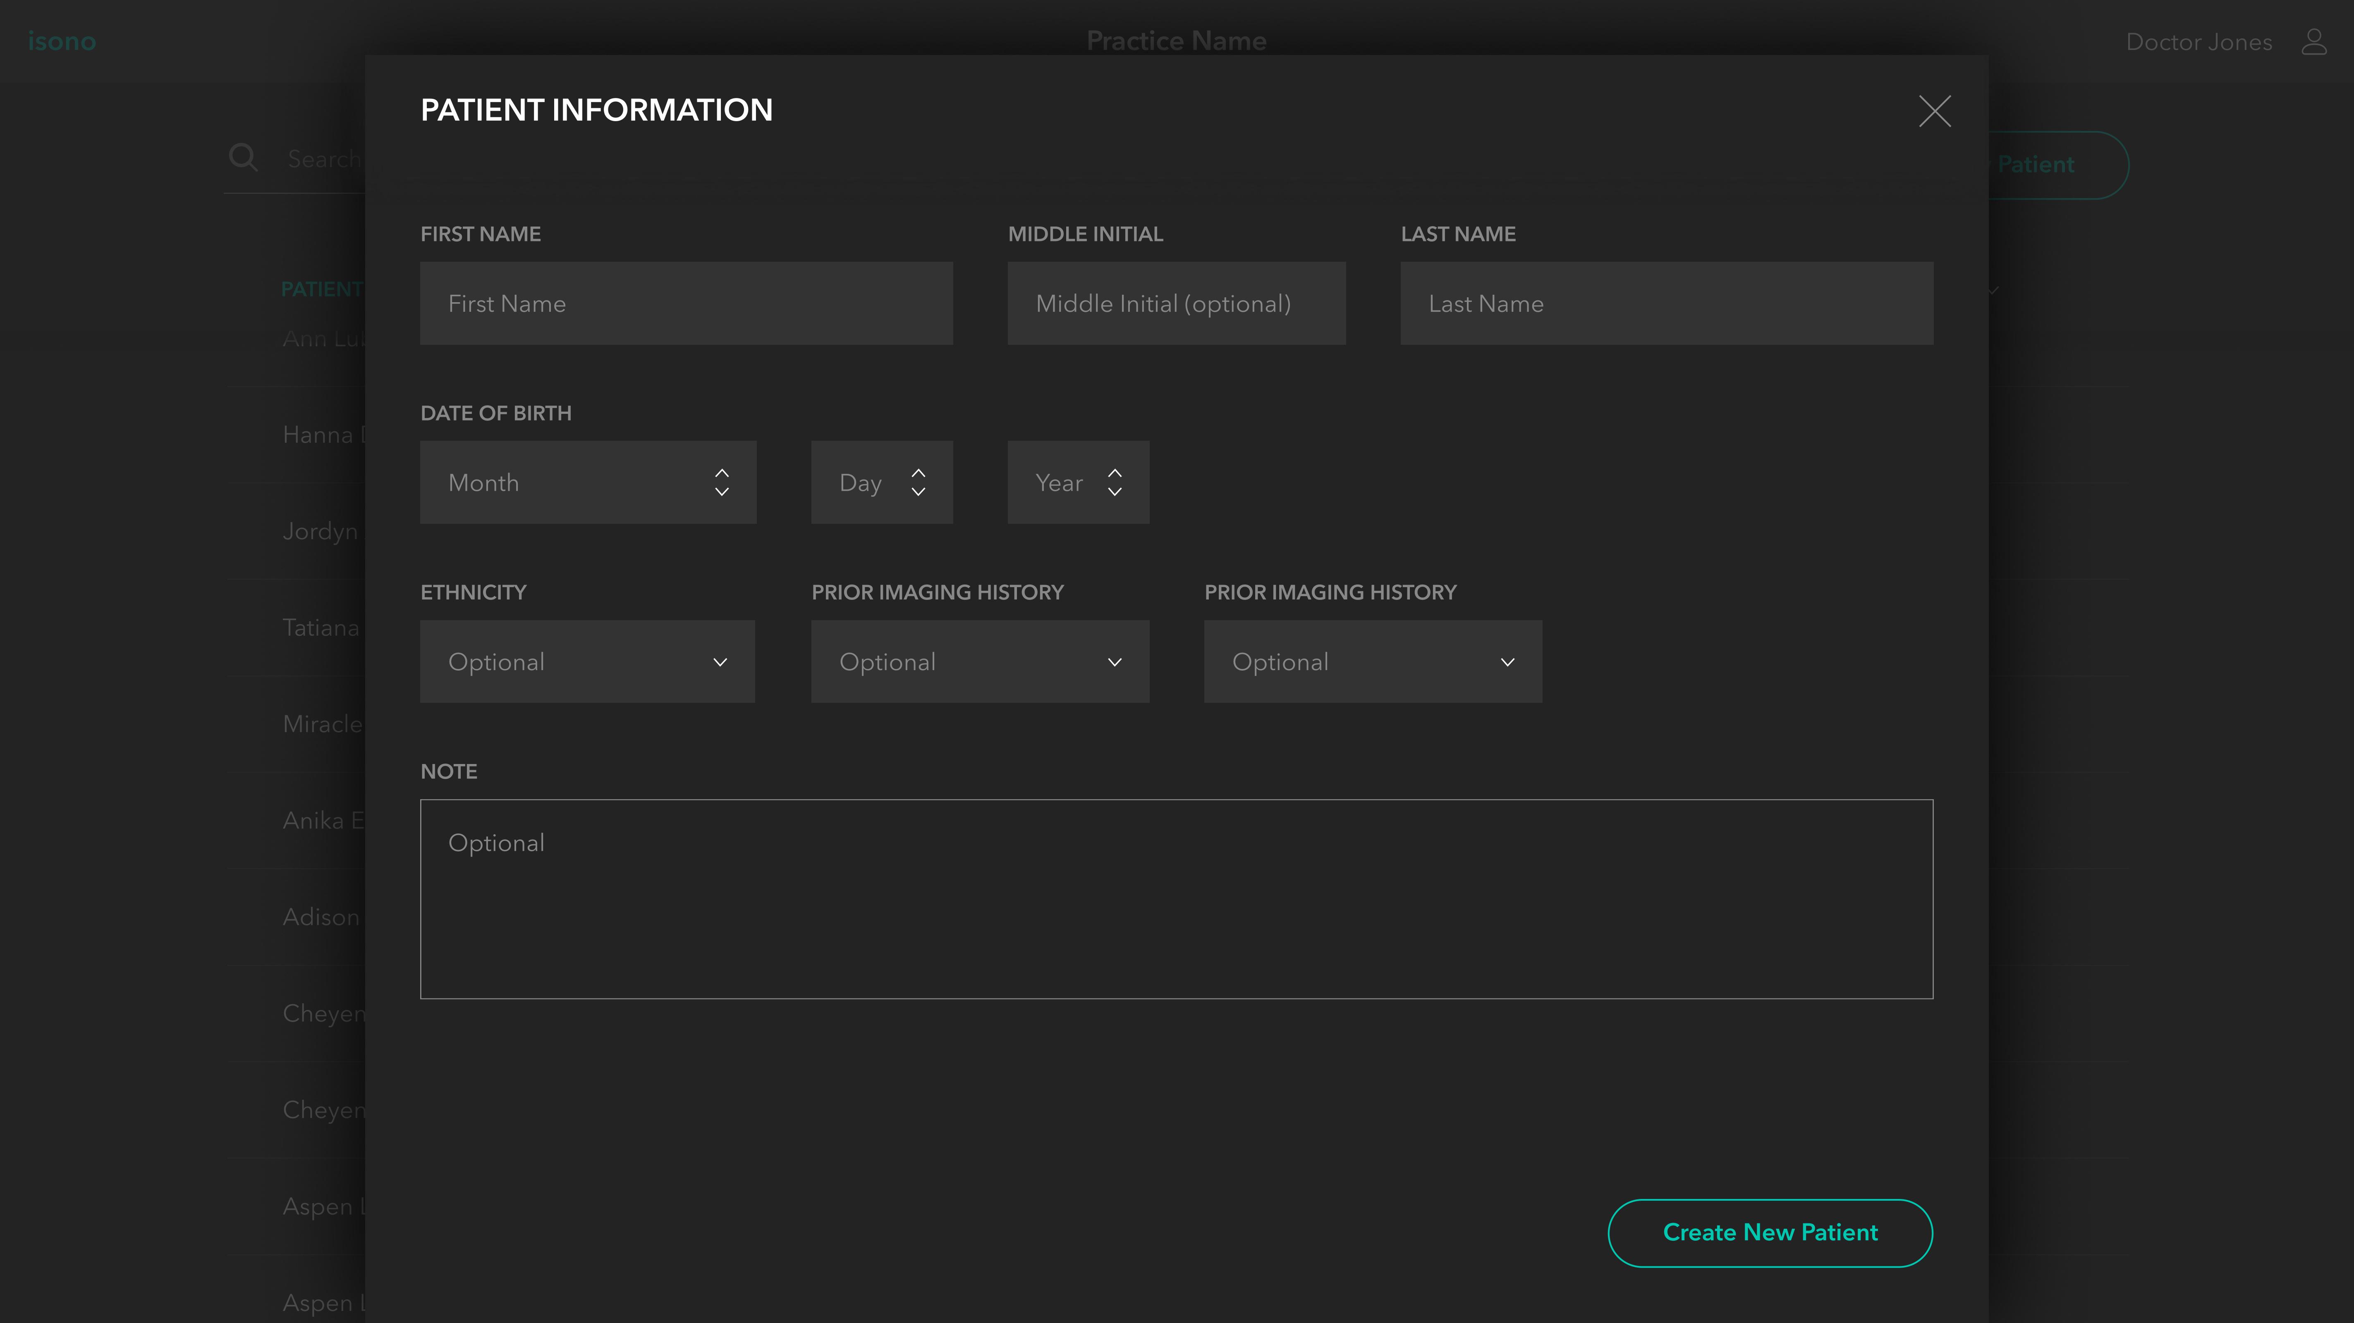
Task: Click the Ethnicity chevron arrow
Action: pos(720,662)
